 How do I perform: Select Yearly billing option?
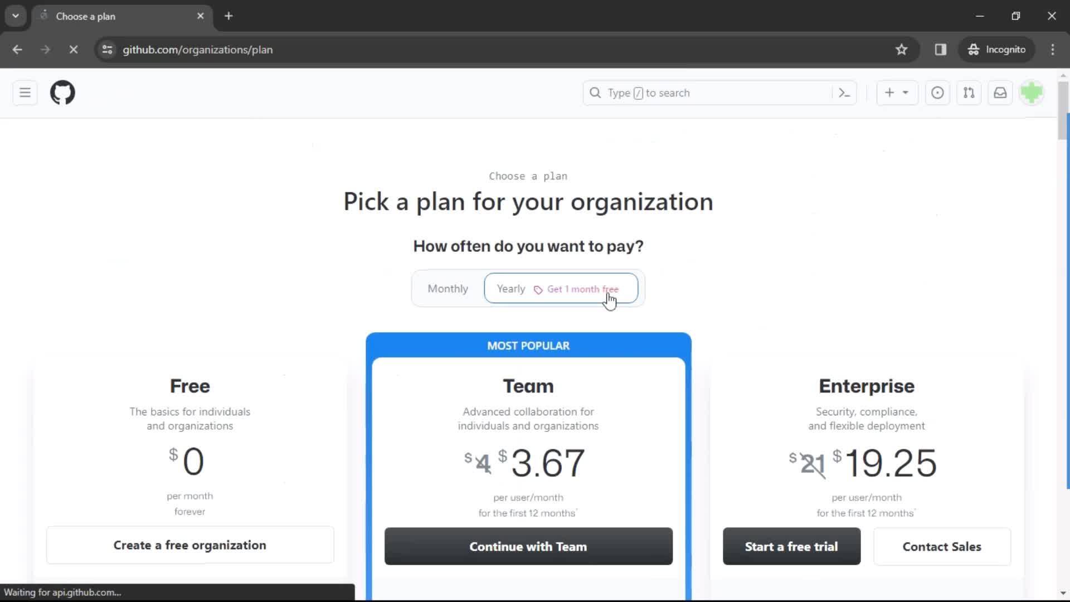(x=561, y=288)
